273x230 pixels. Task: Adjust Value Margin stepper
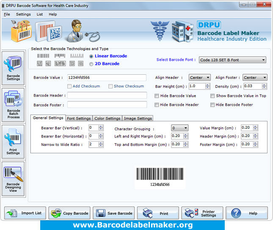pyautogui.click(x=255, y=128)
